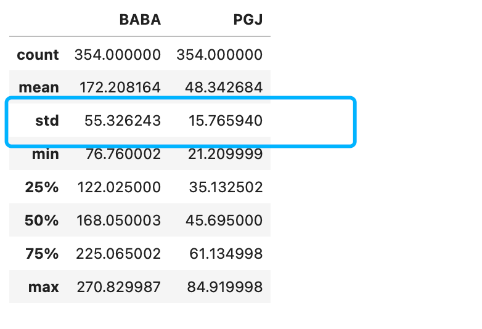
Task: Click the 50% row label
Action: [x=42, y=221]
